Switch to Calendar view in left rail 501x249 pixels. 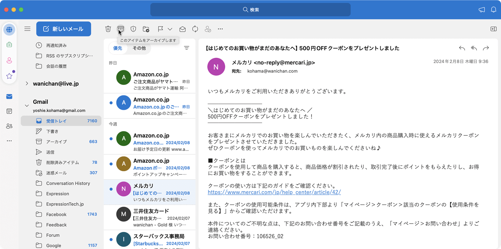pyautogui.click(x=9, y=111)
